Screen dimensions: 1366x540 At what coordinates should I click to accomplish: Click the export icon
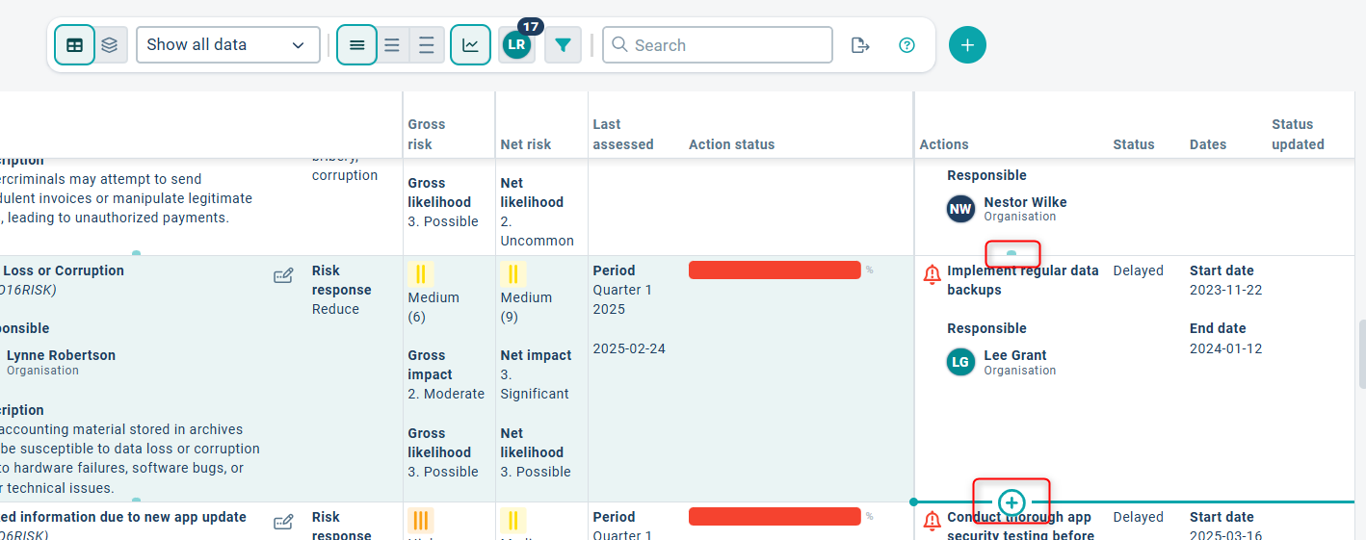(x=860, y=45)
